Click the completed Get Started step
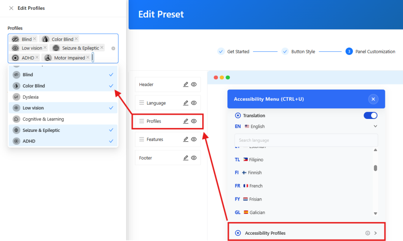 tap(238, 51)
